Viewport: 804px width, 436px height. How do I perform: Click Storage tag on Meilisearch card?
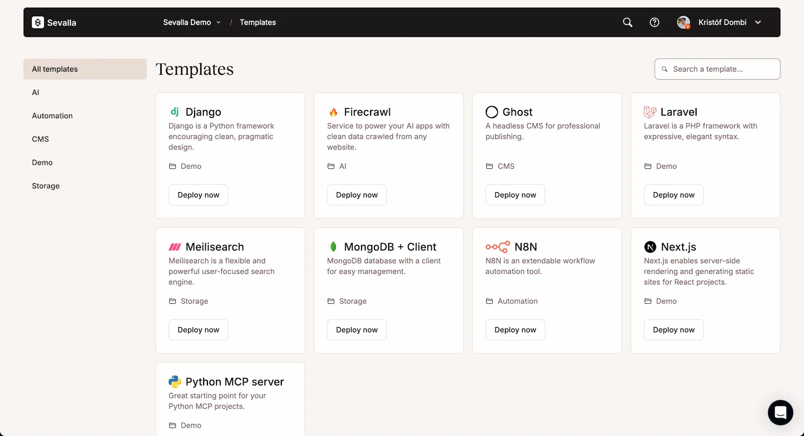[195, 301]
